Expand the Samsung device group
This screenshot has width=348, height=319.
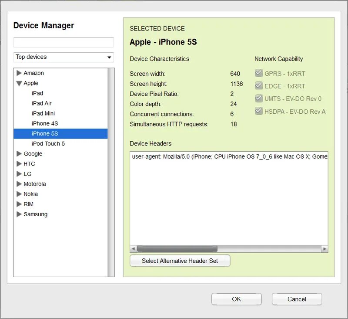point(19,214)
